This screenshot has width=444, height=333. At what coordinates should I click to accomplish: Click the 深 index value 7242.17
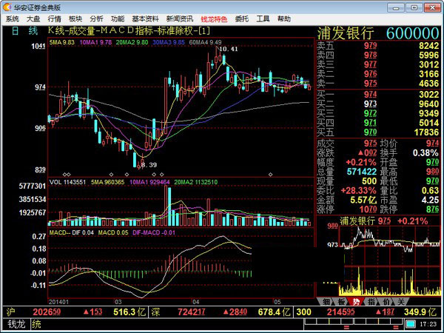click(x=192, y=312)
